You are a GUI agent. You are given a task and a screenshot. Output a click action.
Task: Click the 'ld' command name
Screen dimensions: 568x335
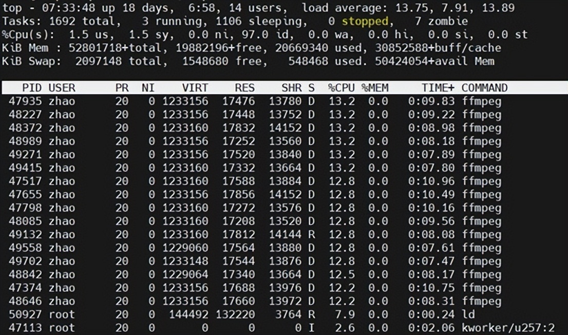click(468, 314)
